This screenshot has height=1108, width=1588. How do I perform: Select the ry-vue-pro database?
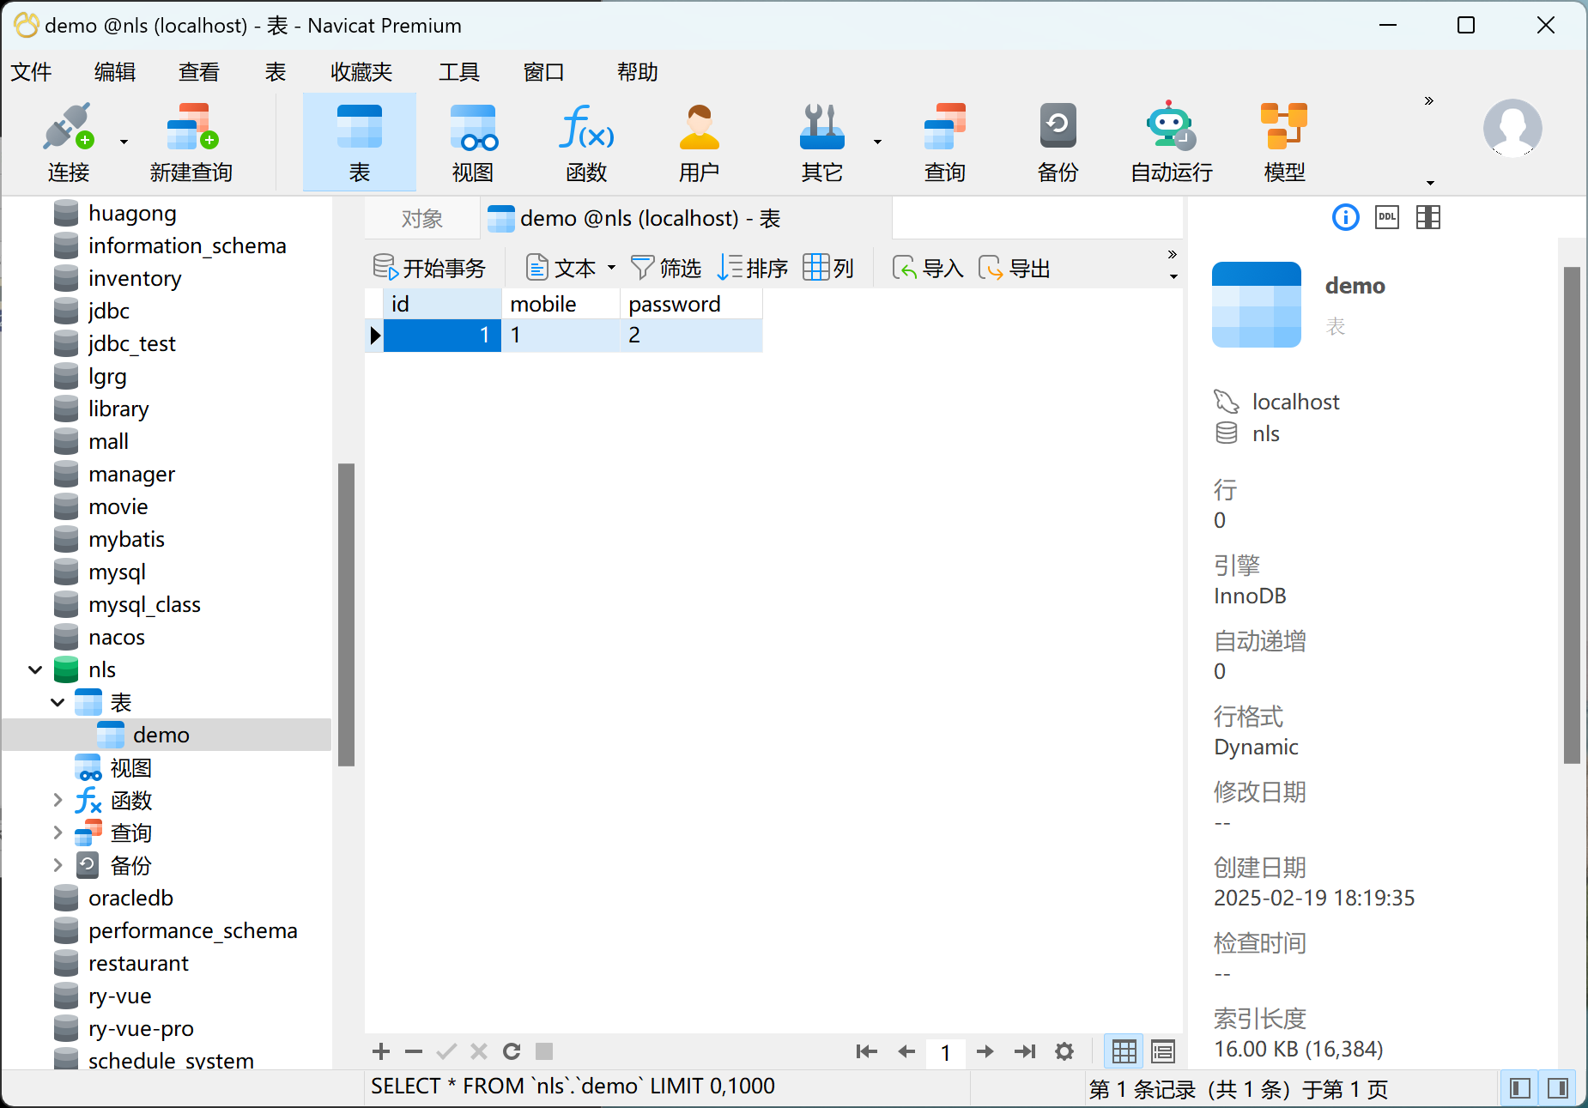tap(141, 1028)
